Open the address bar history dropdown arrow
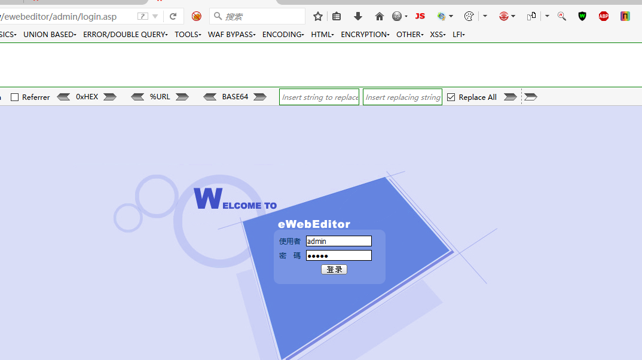 click(155, 16)
